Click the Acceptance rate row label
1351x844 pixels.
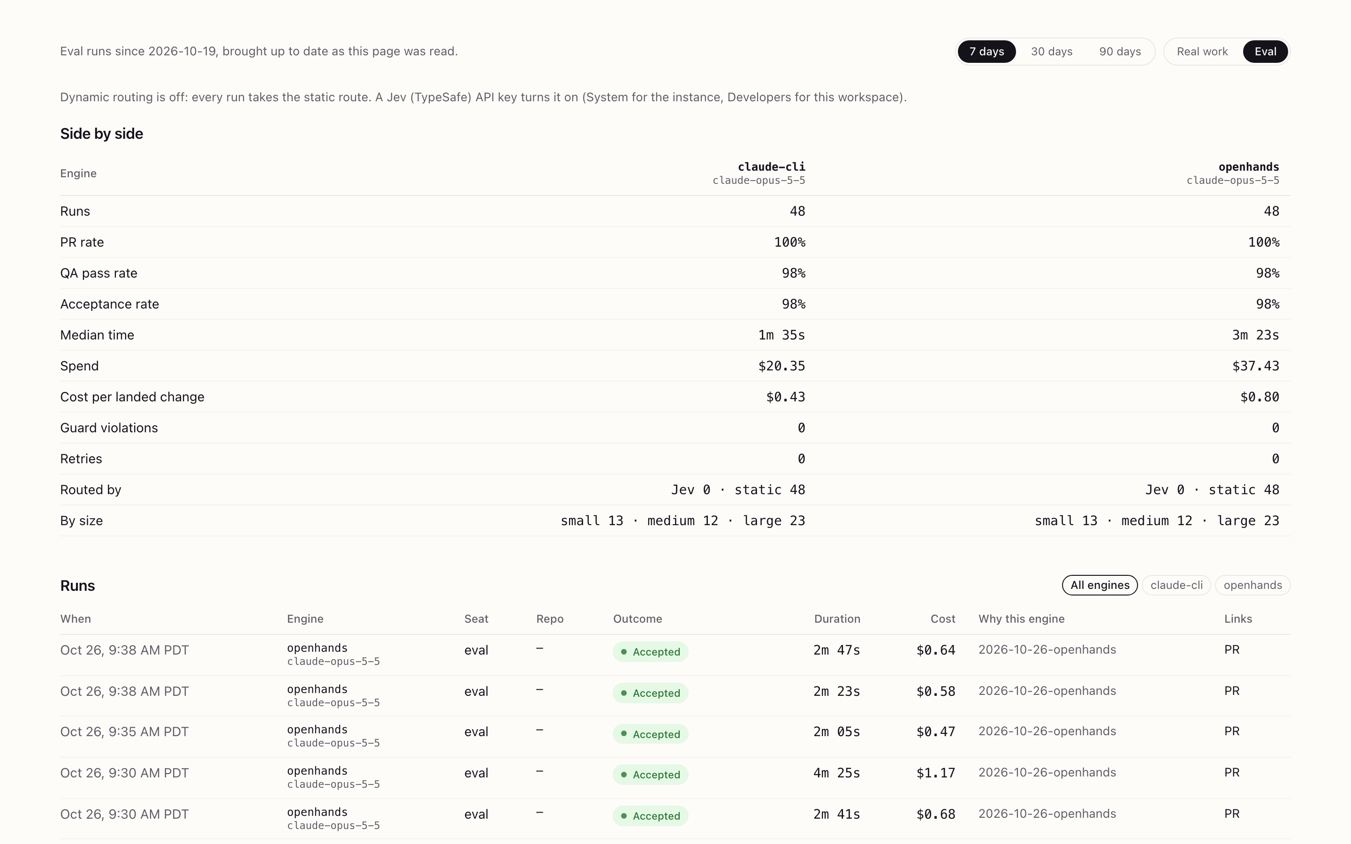coord(109,304)
